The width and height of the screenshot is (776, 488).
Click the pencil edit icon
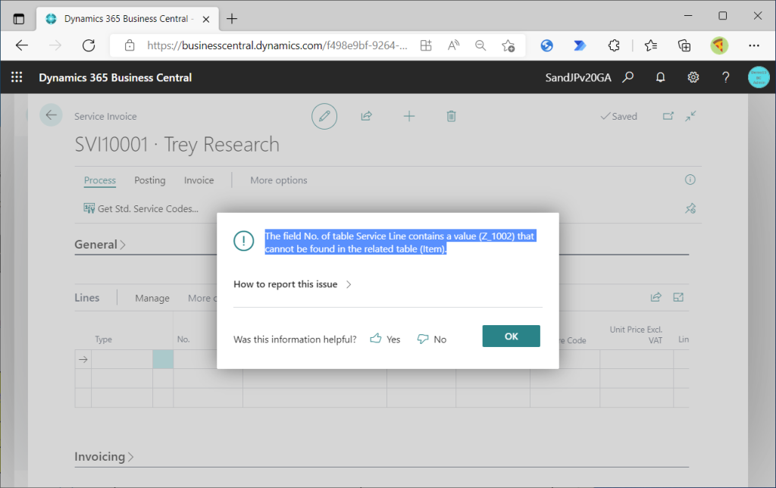pos(324,116)
